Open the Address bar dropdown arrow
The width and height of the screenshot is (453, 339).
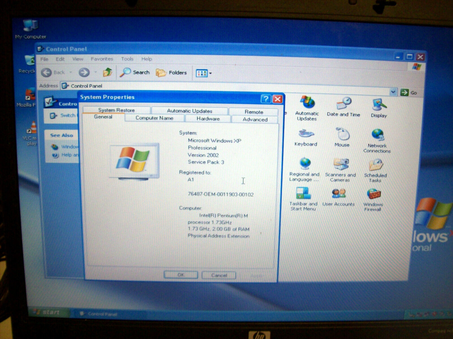point(393,92)
